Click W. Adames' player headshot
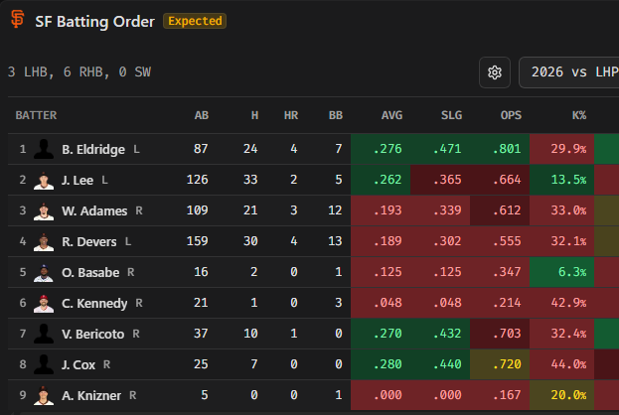This screenshot has height=415, width=619. coord(44,210)
